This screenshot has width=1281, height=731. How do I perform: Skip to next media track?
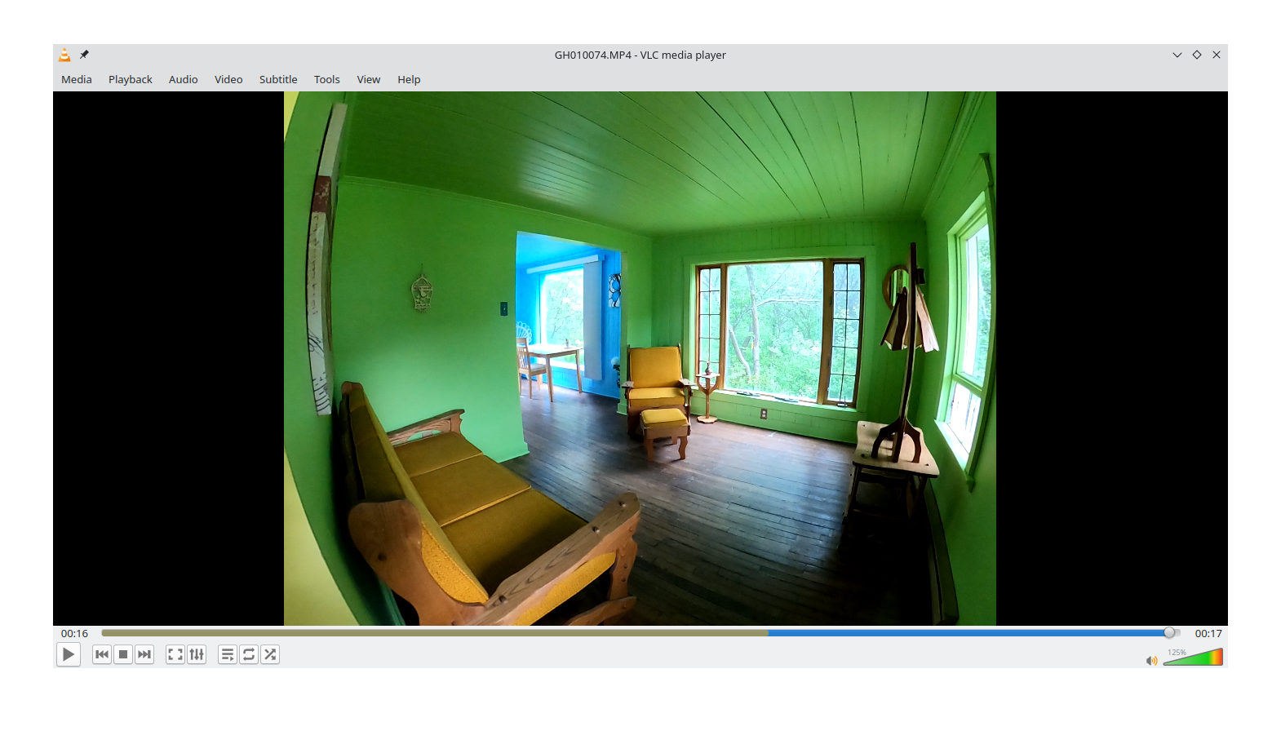[x=144, y=654]
